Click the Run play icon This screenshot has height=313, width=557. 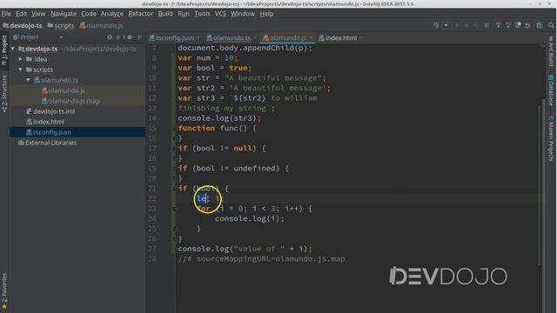pos(458,25)
